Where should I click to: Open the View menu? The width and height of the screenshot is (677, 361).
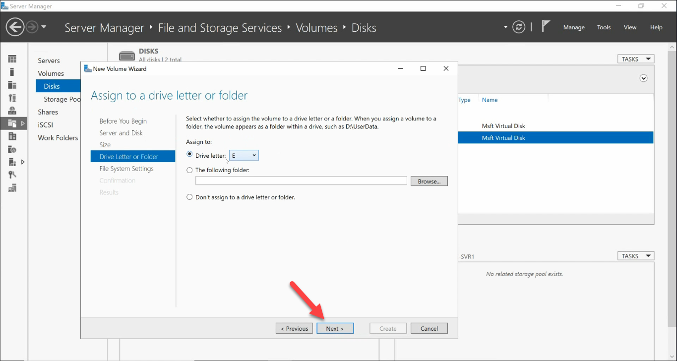point(630,27)
